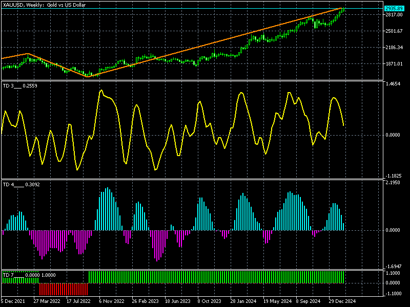Click the TD 3 value 0.2559

tap(30, 86)
